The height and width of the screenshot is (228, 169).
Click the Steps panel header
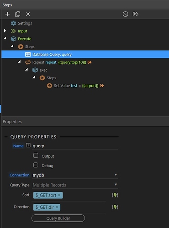[x=85, y=5]
